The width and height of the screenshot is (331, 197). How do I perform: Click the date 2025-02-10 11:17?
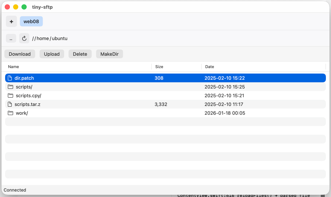pos(224,104)
